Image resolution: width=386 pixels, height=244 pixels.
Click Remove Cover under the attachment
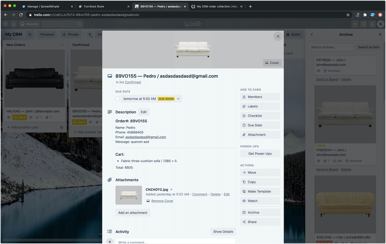(x=162, y=201)
